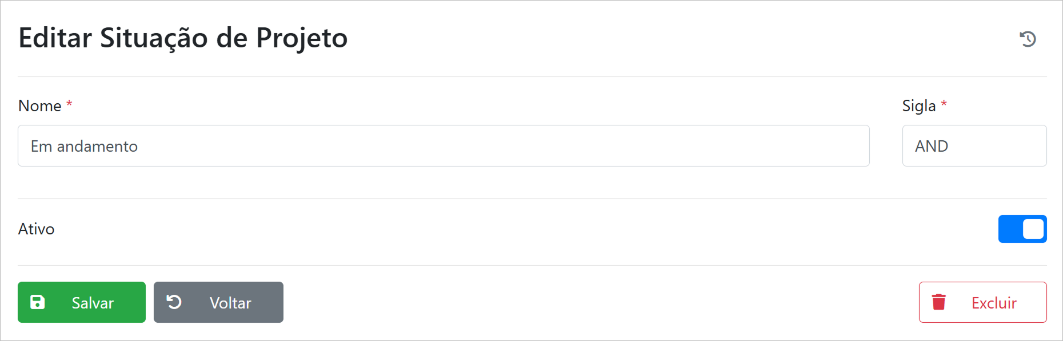Click the Sigla field label
This screenshot has height=341, width=1063.
[918, 106]
